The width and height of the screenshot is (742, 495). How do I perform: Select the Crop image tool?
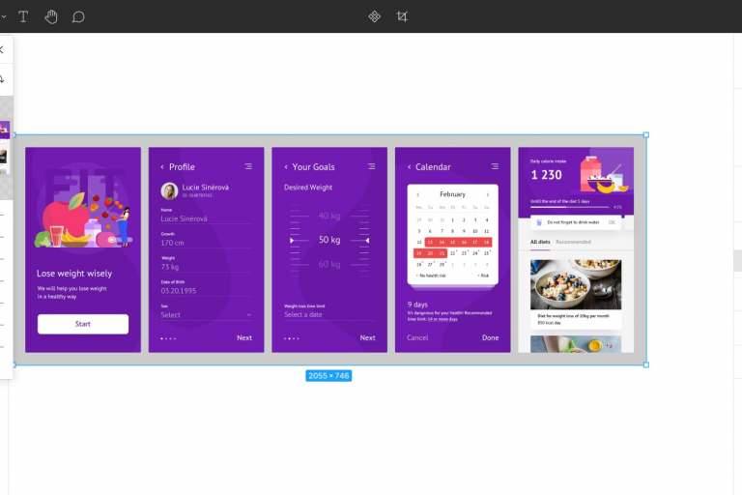pyautogui.click(x=402, y=16)
